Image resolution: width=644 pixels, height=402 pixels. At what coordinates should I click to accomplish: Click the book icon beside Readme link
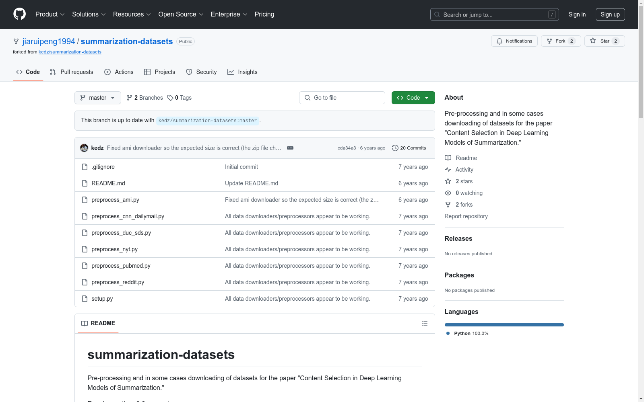pyautogui.click(x=448, y=158)
